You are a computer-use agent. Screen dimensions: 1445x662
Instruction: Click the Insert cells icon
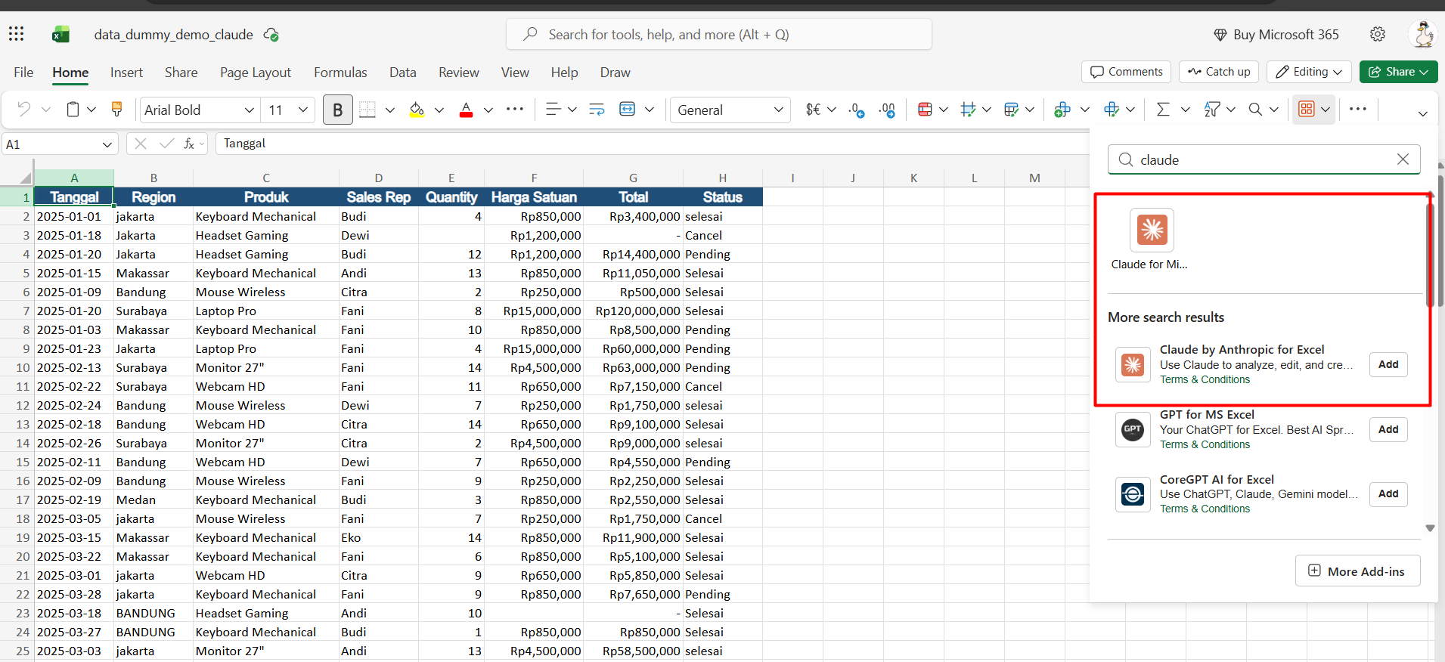[1062, 110]
